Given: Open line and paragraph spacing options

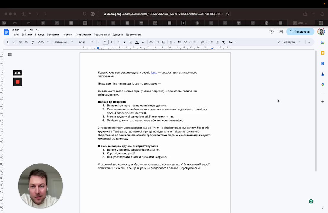Looking at the screenshot, I should tap(179, 42).
